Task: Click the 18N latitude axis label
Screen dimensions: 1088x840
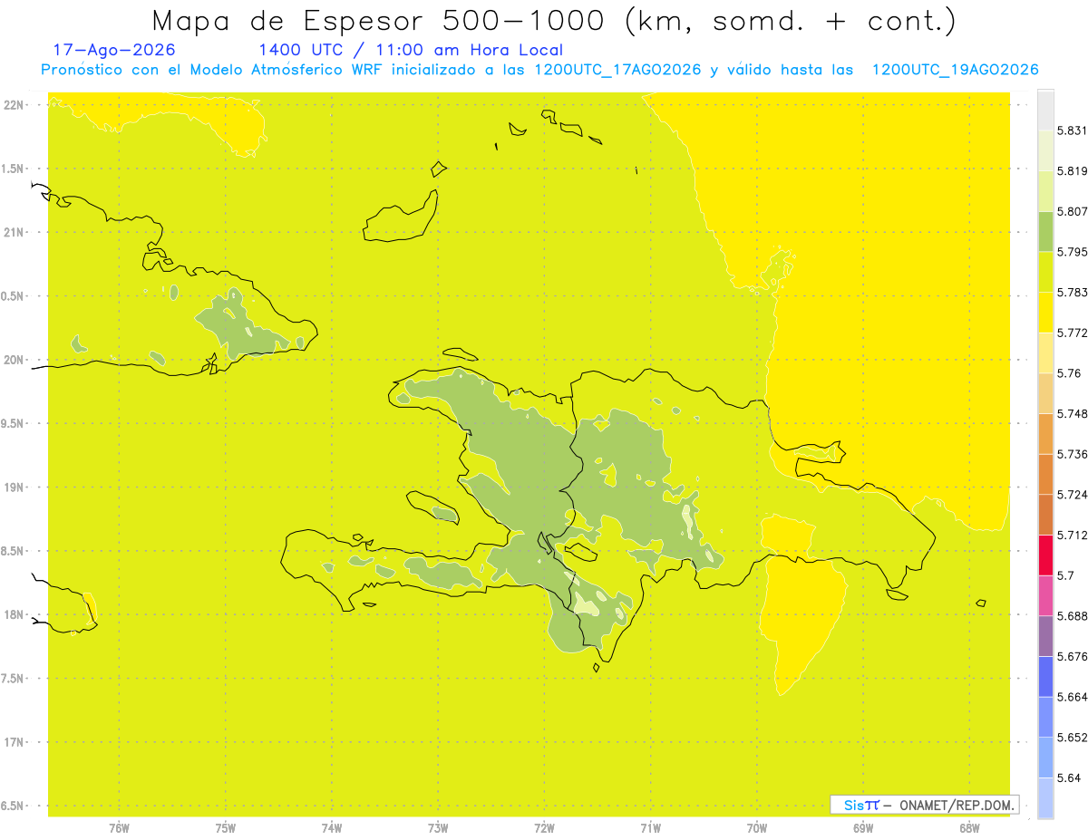Action: point(15,615)
